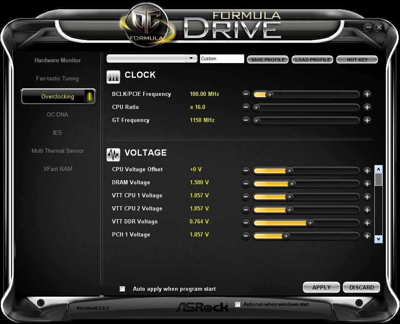Click CPU Ratio slider handle
Screen dimensions: 400x324
pos(256,108)
